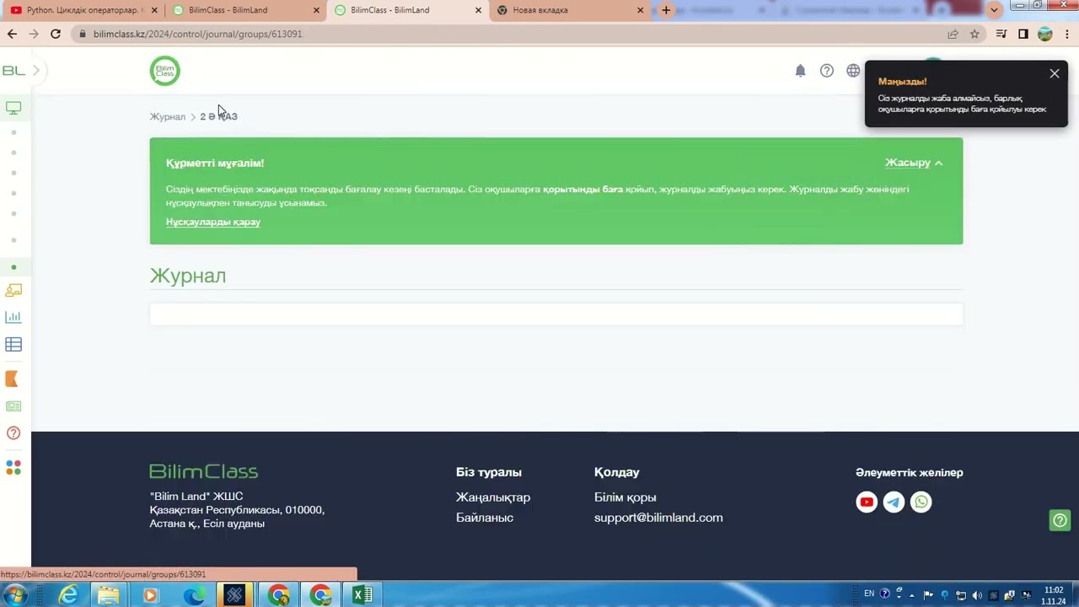This screenshot has width=1079, height=607.
Task: Launch Internet Explorer from taskbar
Action: pos(68,595)
